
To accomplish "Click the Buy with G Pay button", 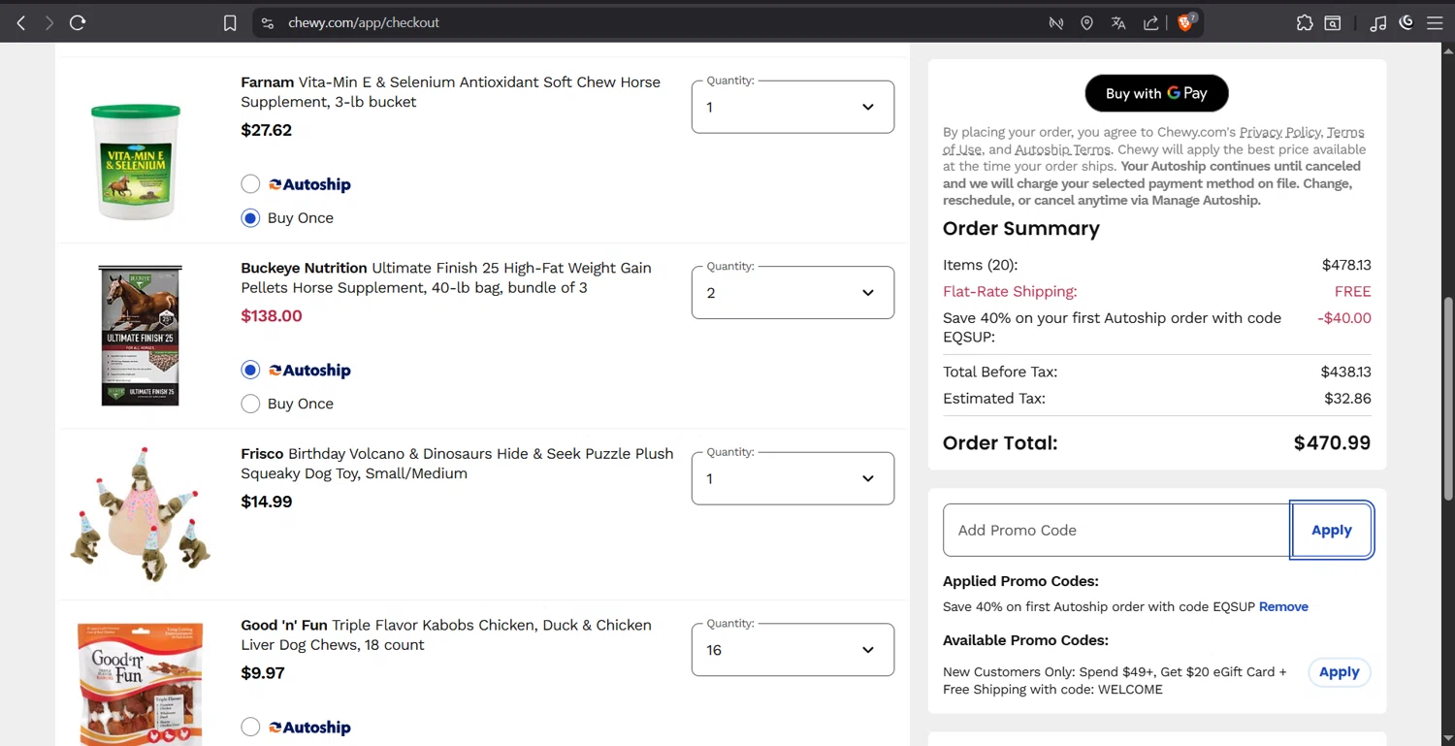I will [x=1156, y=93].
